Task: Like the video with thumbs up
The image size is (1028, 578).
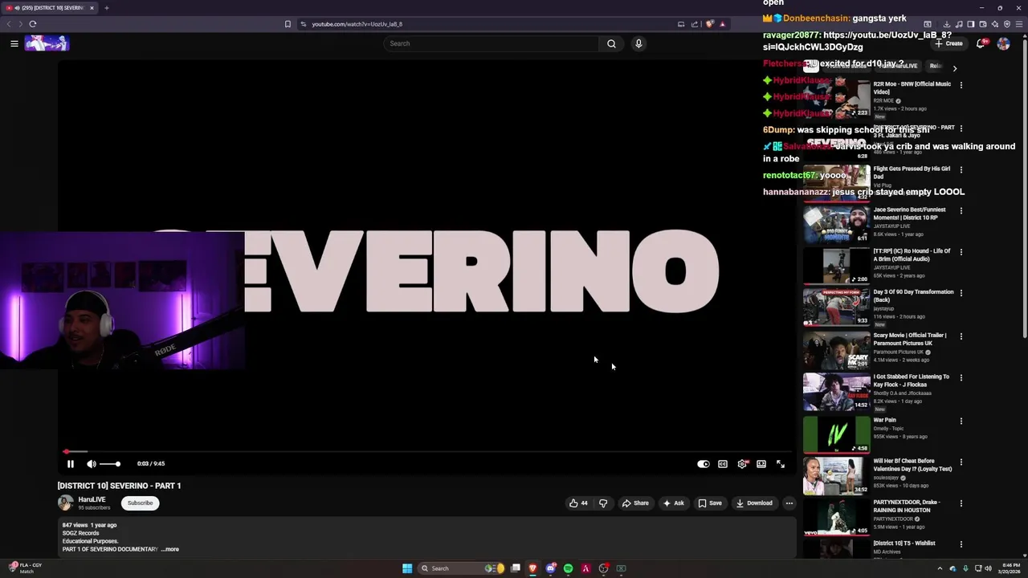Action: point(578,503)
